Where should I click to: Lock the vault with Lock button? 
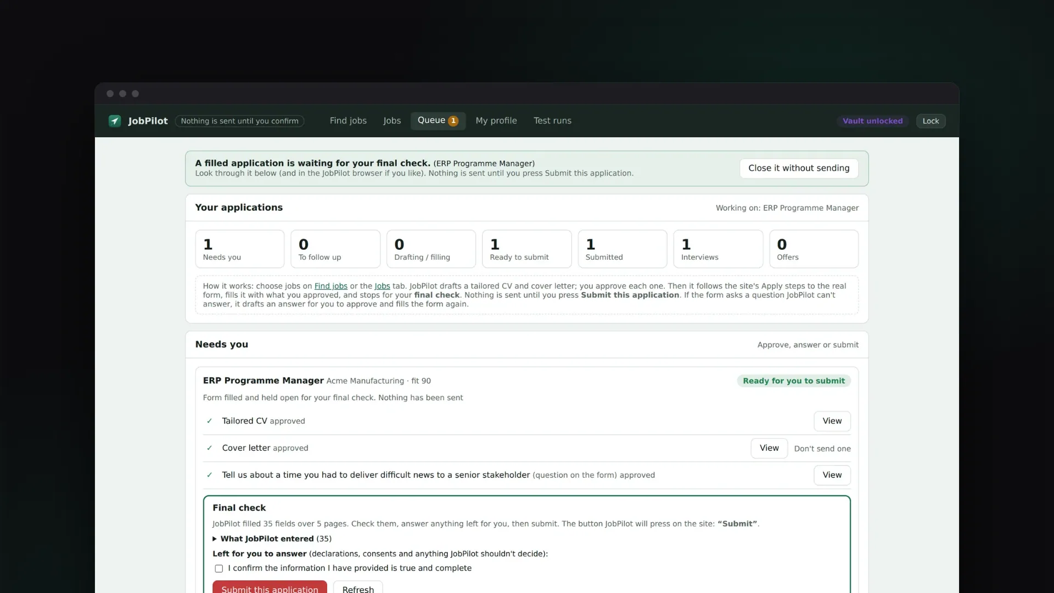click(930, 121)
